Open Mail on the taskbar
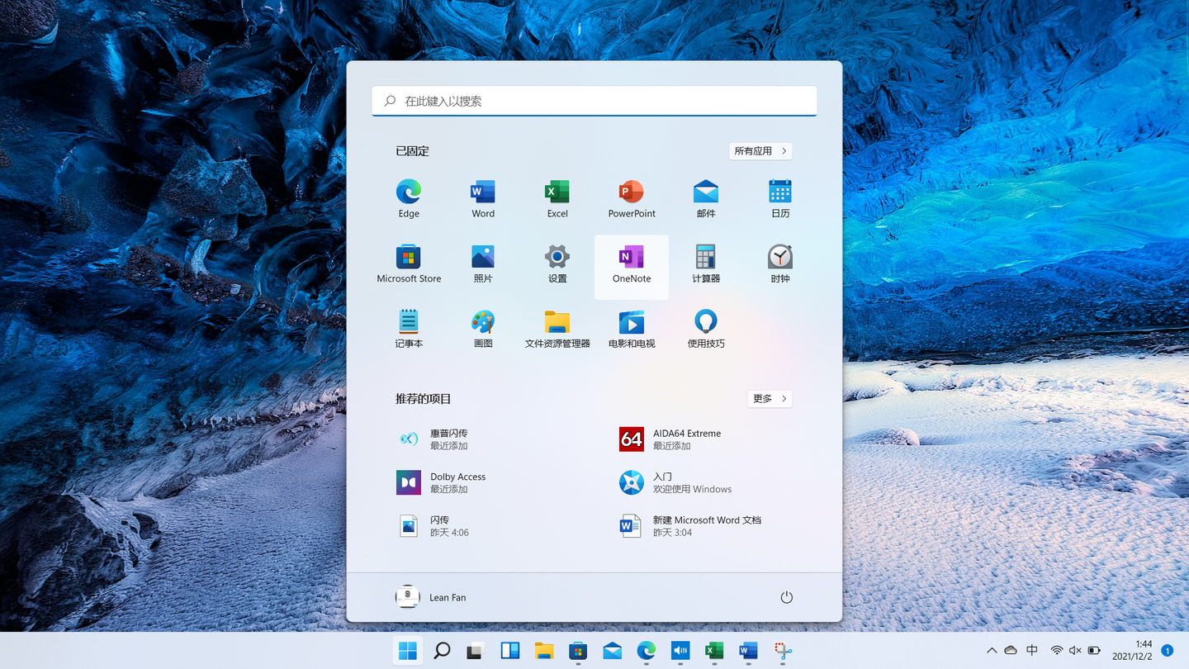 (x=612, y=651)
